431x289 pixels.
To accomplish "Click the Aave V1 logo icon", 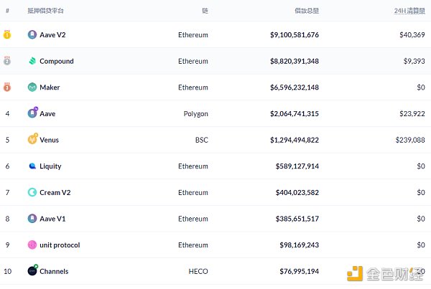I will pyautogui.click(x=32, y=219).
